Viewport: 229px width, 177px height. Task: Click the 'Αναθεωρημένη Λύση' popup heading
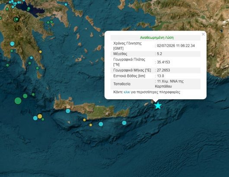pyautogui.click(x=157, y=38)
